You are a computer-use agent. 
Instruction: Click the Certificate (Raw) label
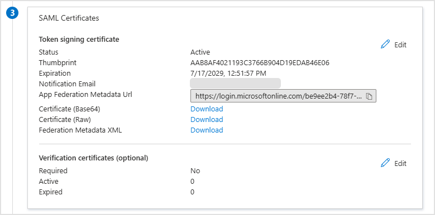65,120
